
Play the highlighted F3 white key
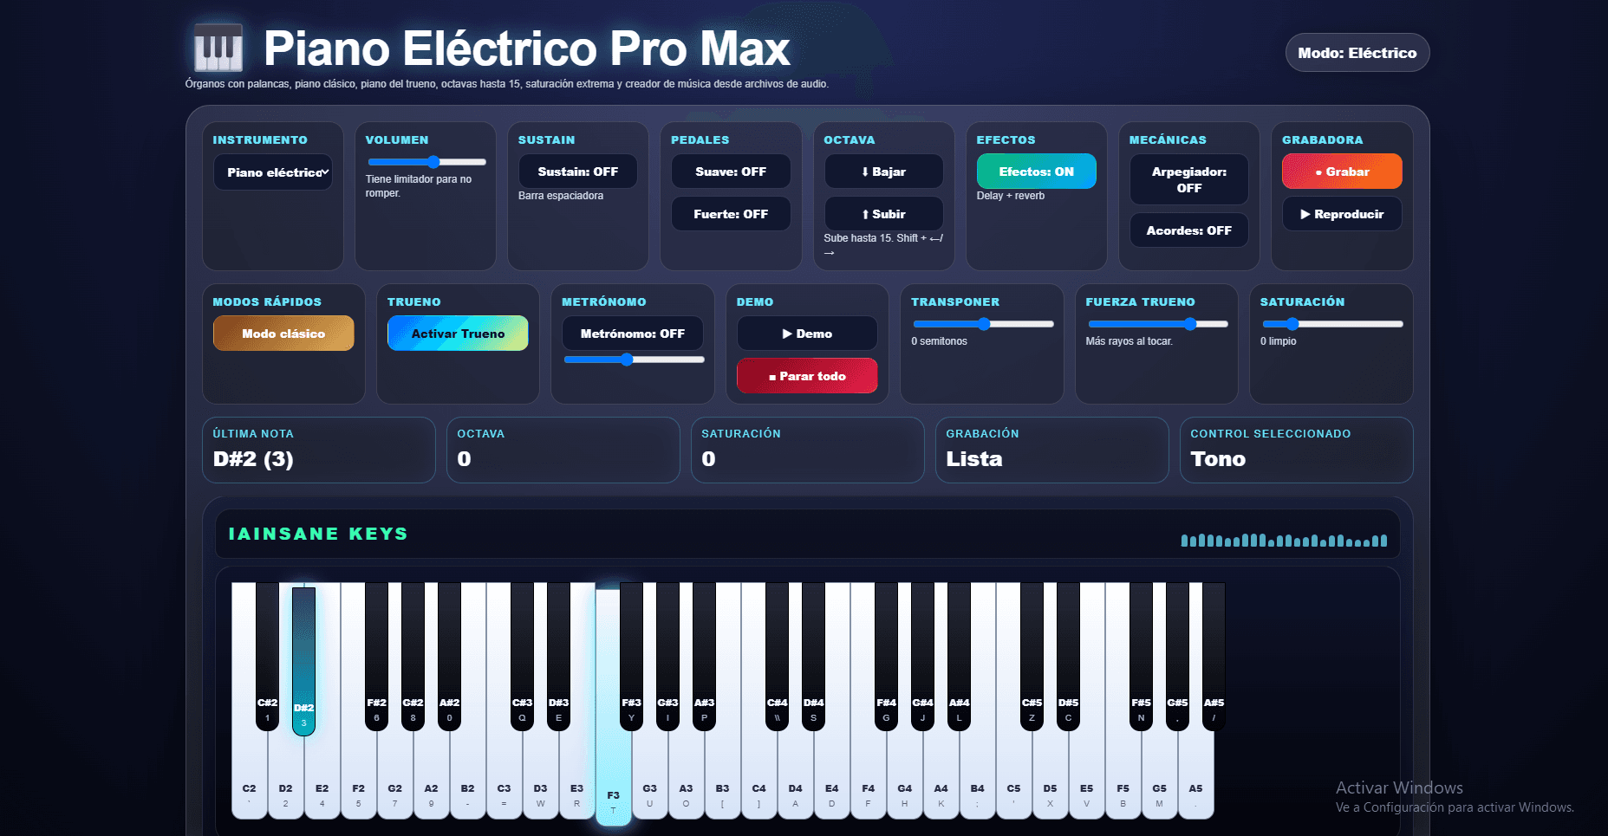(x=613, y=780)
